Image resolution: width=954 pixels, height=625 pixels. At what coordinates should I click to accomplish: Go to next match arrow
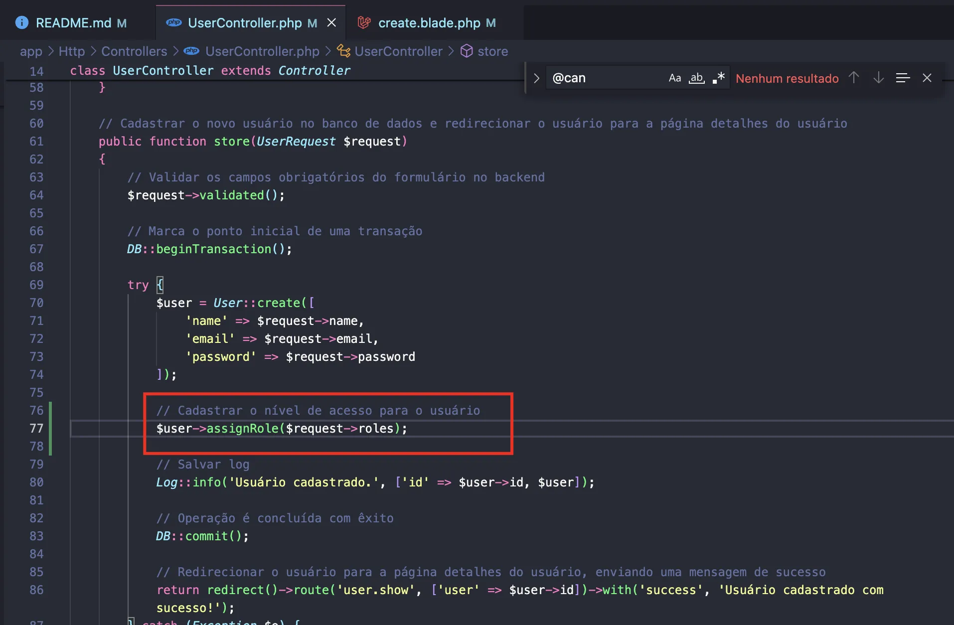[x=878, y=78]
